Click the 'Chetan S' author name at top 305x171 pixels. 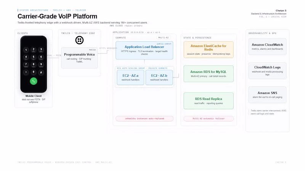(x=281, y=11)
